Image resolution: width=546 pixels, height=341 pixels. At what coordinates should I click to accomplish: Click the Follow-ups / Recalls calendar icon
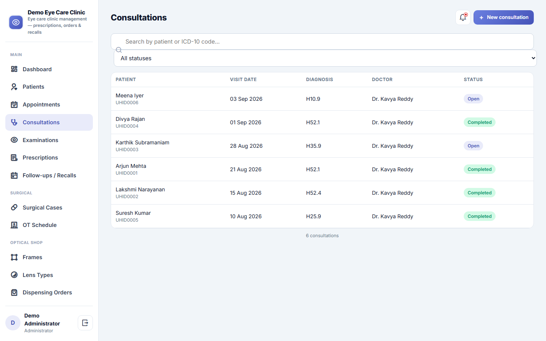14,175
